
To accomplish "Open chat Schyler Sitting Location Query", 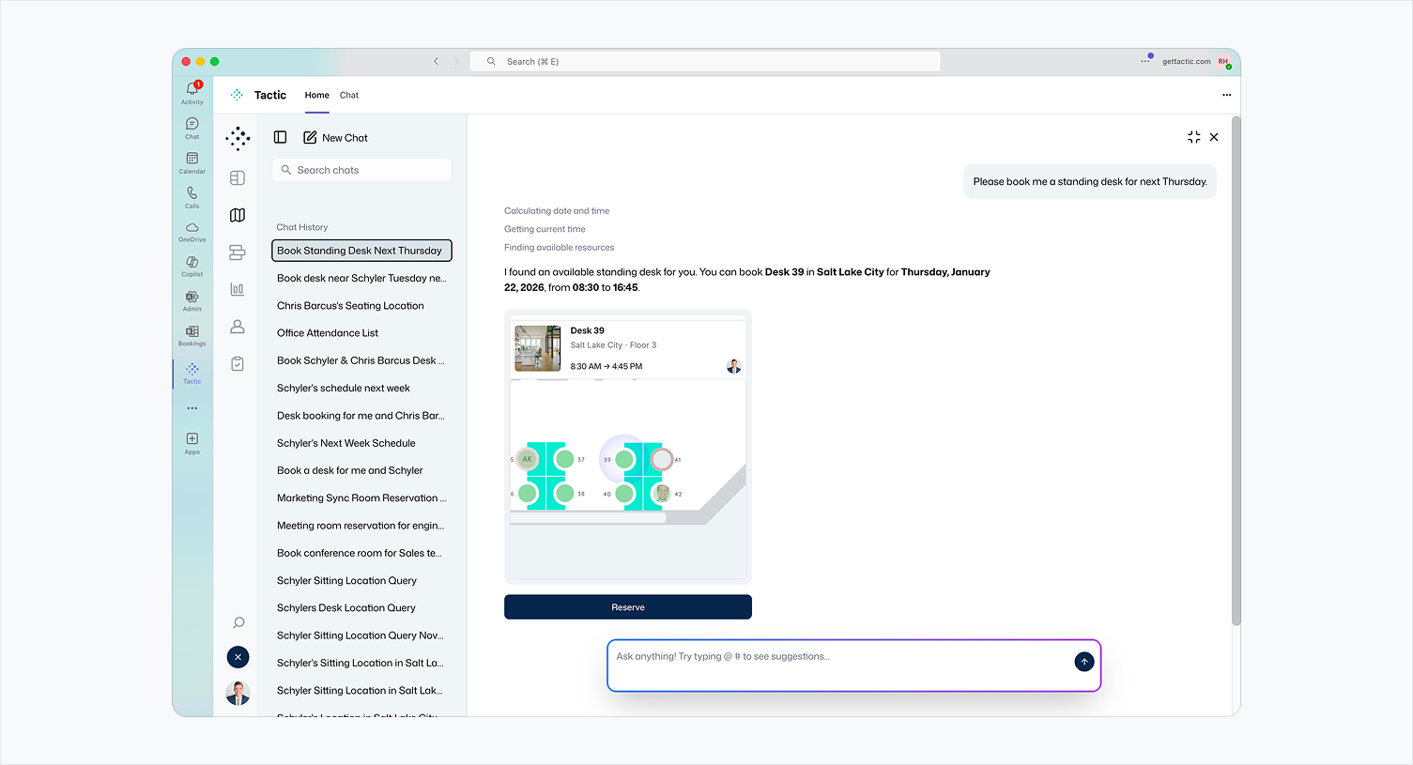I will tap(362, 580).
